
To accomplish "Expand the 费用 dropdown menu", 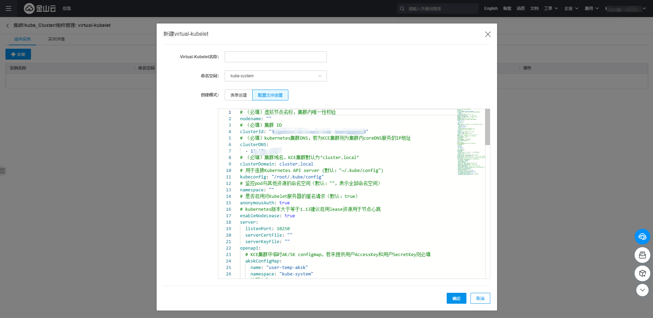I will pos(591,9).
